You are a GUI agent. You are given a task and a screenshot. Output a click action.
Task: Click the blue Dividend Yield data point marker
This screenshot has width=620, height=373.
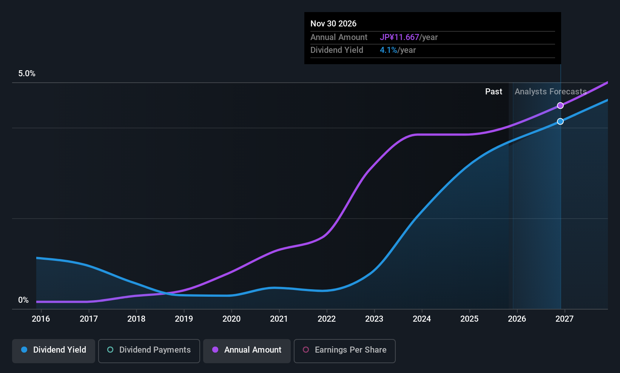click(560, 122)
